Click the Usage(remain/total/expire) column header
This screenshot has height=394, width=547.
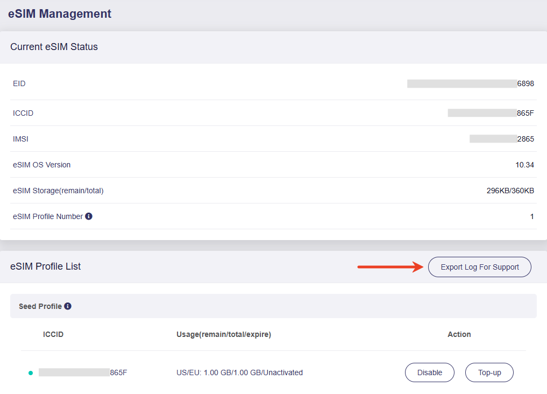tap(224, 334)
